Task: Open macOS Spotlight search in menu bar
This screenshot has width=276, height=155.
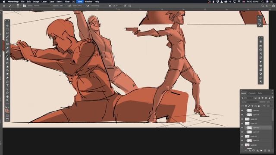Action: [263, 2]
